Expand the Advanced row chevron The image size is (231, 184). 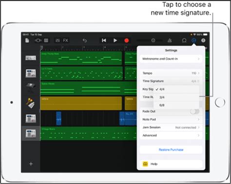(x=199, y=135)
